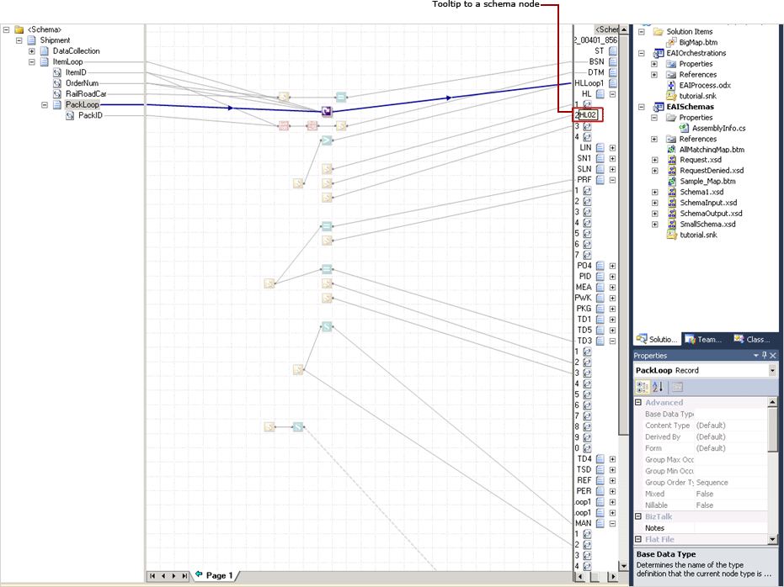This screenshot has width=784, height=587.
Task: Click the Property Pages icon in Properties toolbar
Action: tap(678, 387)
